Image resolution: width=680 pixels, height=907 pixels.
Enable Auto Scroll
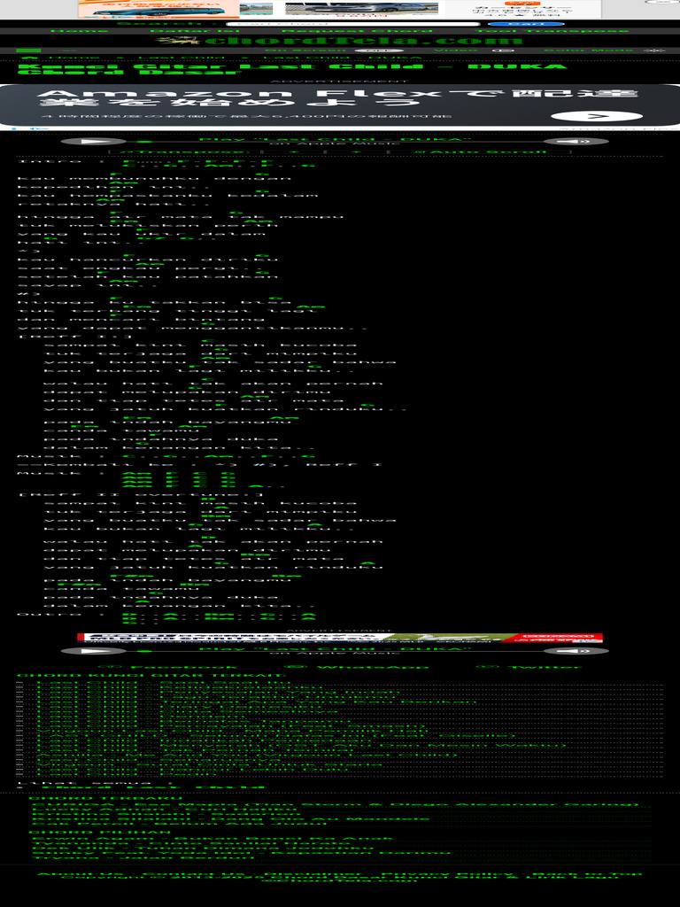tap(479, 152)
